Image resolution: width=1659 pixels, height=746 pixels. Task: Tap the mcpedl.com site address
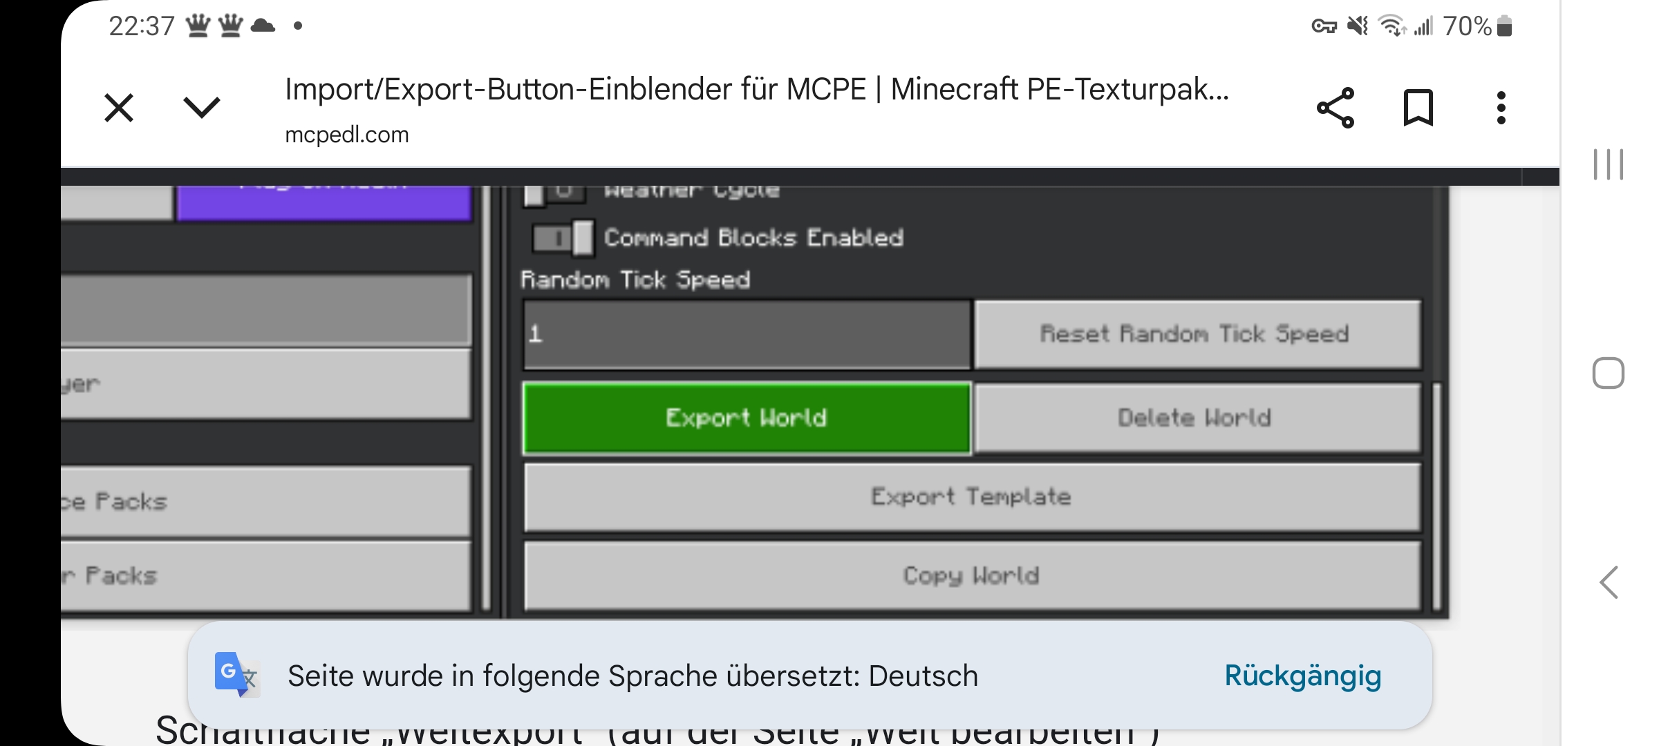[347, 135]
